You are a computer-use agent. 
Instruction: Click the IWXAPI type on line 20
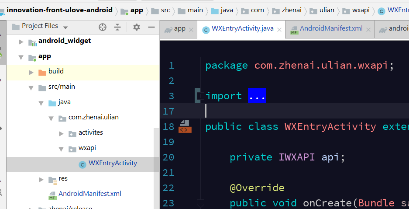296,157
